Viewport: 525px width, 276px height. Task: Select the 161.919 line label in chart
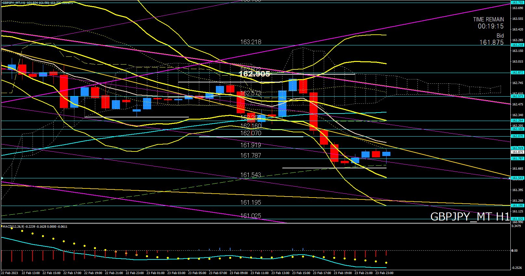[251, 145]
